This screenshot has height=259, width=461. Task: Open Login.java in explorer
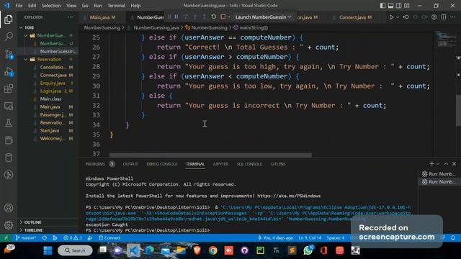click(x=48, y=91)
